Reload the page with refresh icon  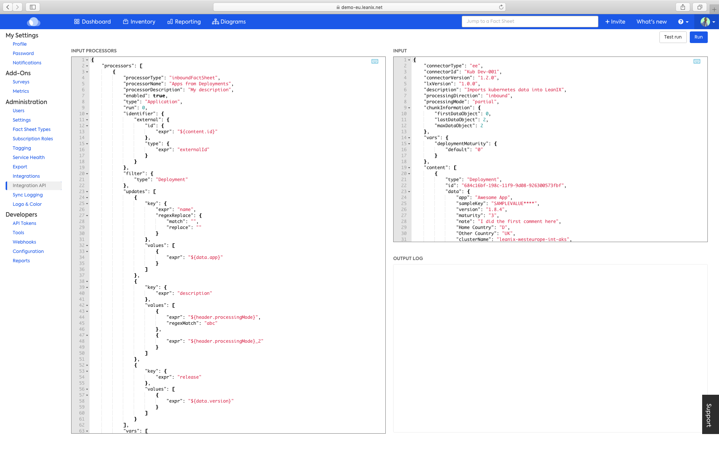pyautogui.click(x=501, y=7)
